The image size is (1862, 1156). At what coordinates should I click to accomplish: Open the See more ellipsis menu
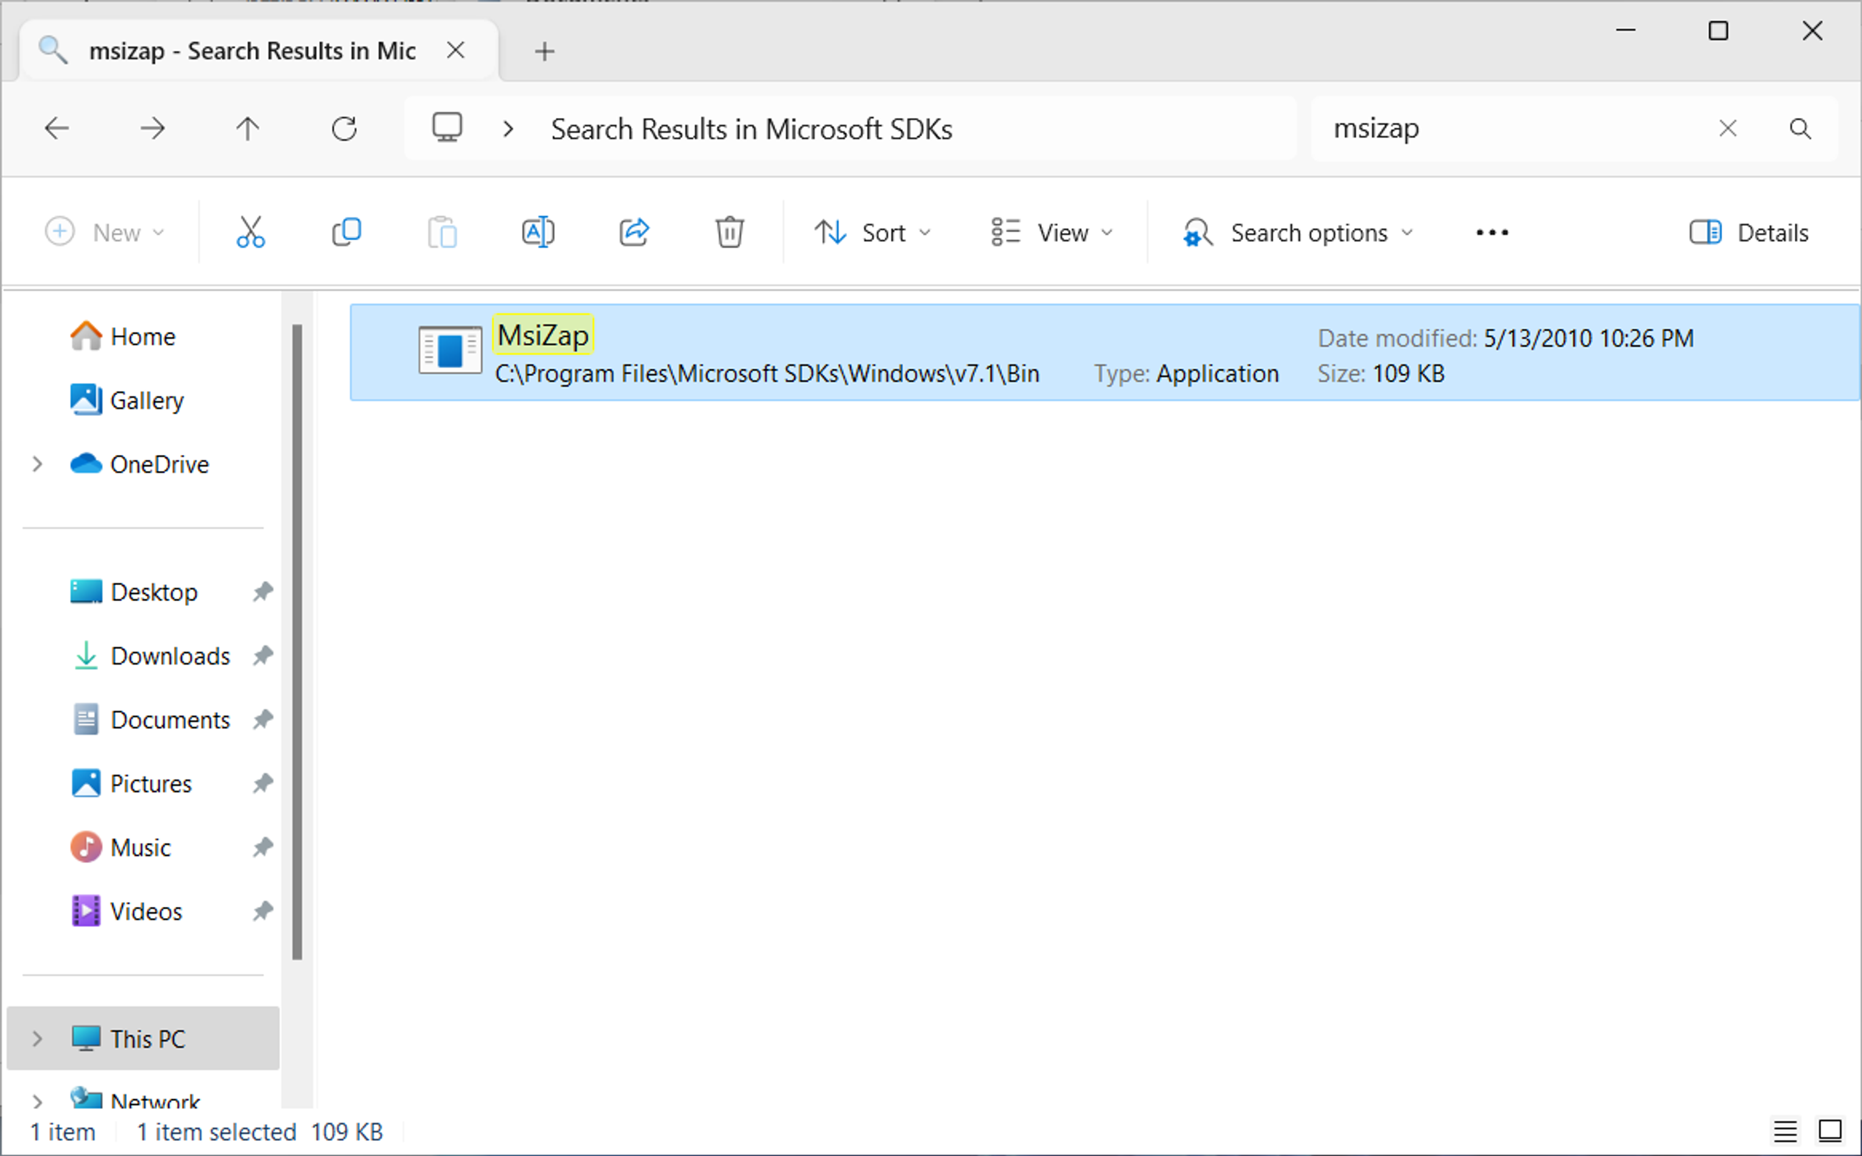pyautogui.click(x=1491, y=232)
